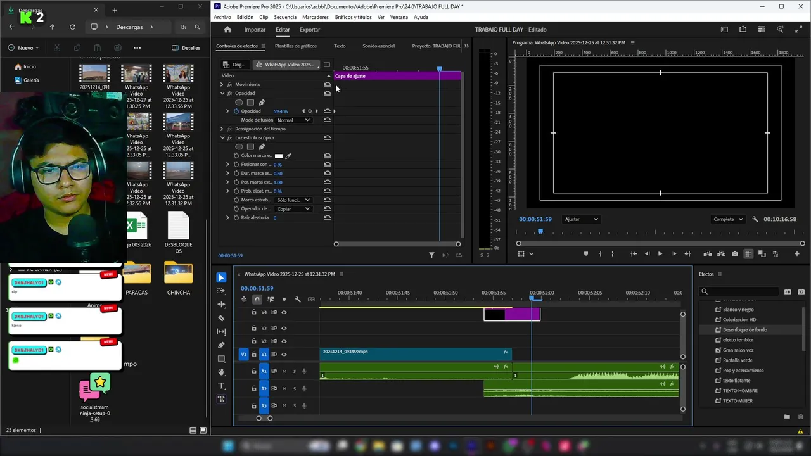Image resolution: width=811 pixels, height=456 pixels.
Task: Select the Hand tool
Action: 221,372
